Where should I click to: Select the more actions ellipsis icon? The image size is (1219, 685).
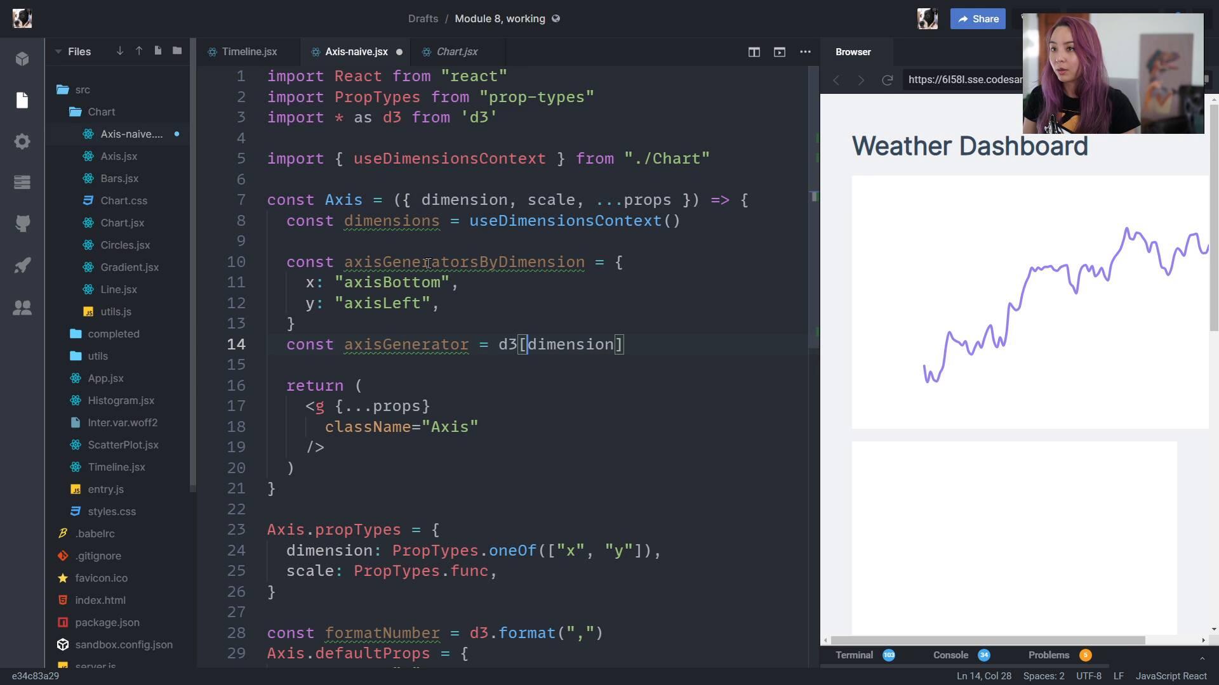pyautogui.click(x=804, y=52)
